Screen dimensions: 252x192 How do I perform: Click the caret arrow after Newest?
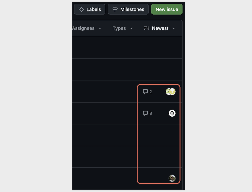(x=174, y=28)
